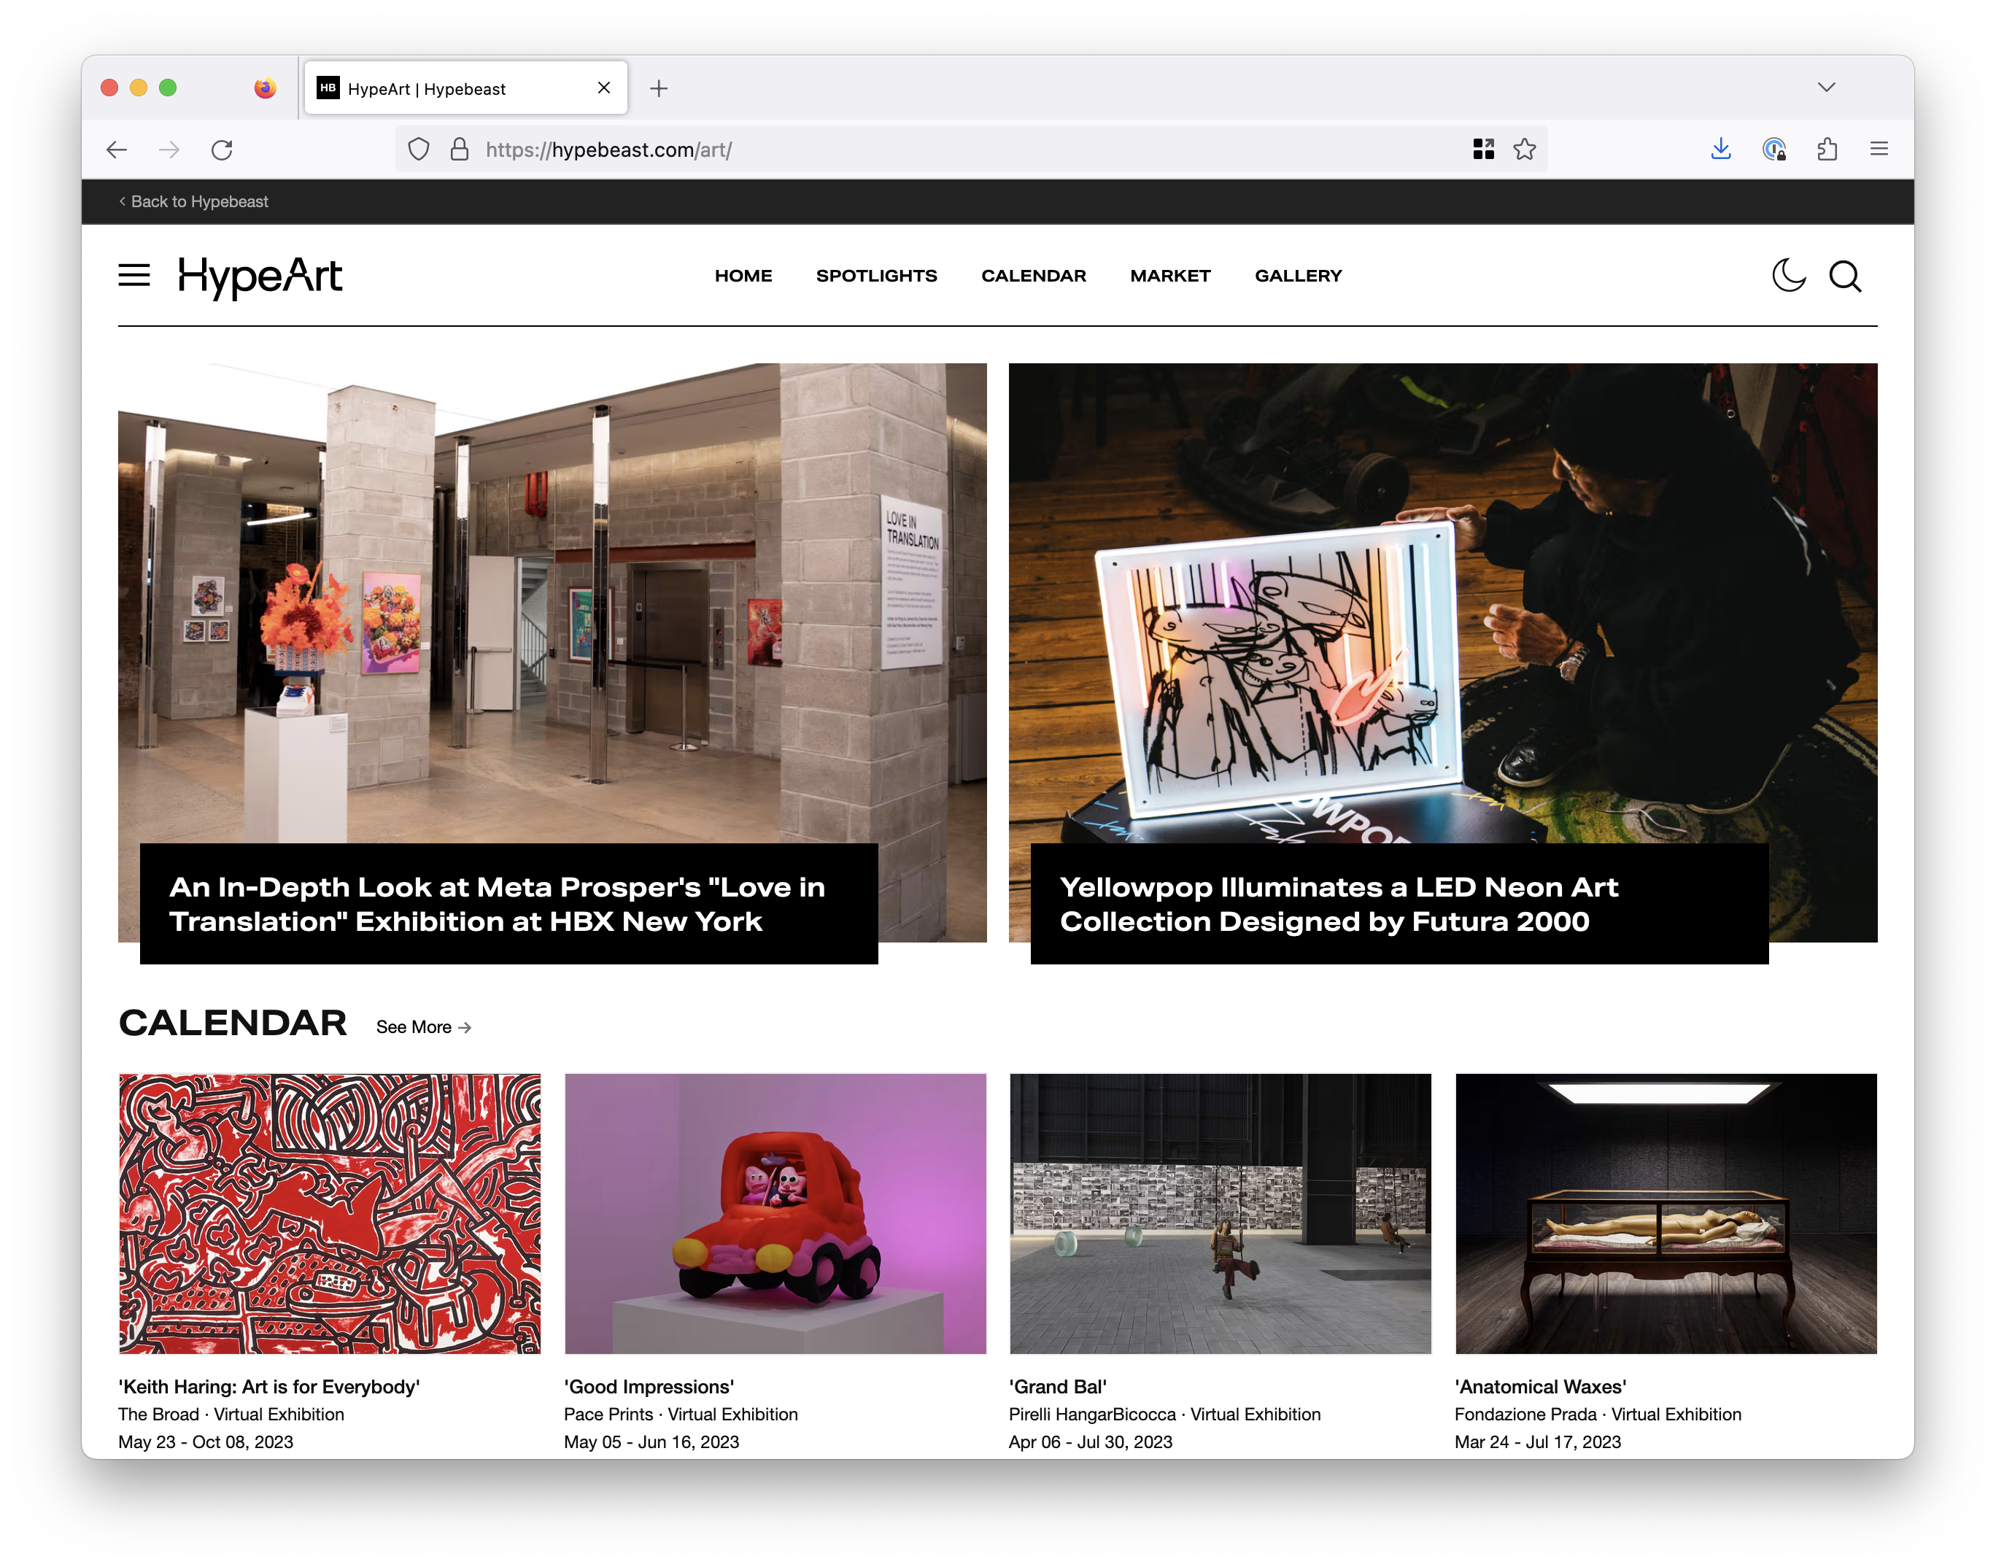Image resolution: width=1996 pixels, height=1567 pixels.
Task: Select the HypeArt | Hypebeast tab
Action: (465, 88)
